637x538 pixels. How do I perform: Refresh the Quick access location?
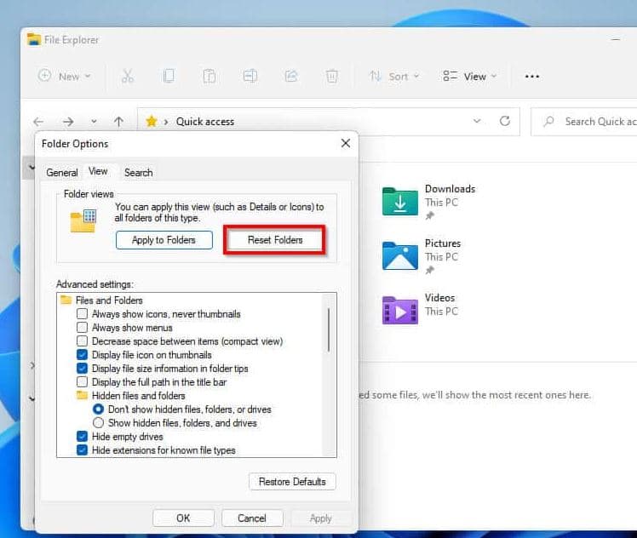[504, 121]
